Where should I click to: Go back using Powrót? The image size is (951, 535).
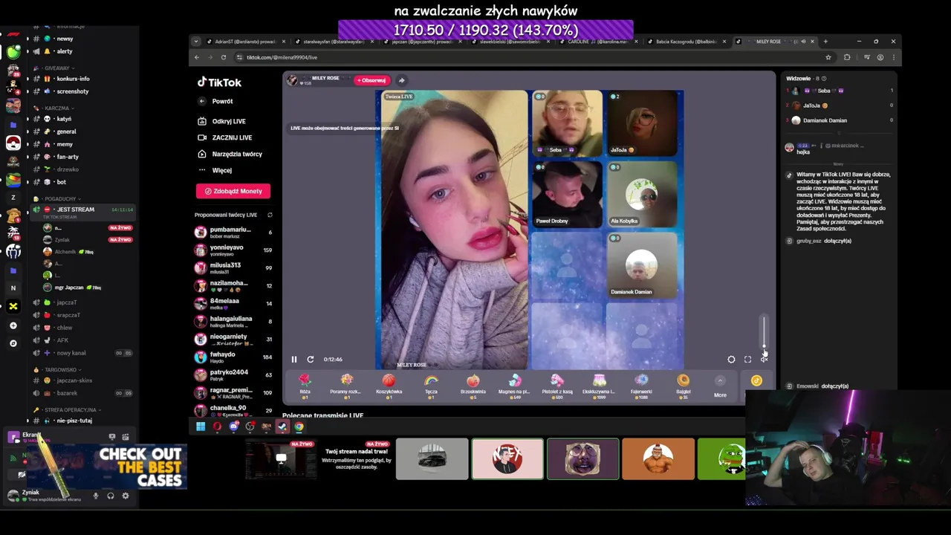(215, 101)
